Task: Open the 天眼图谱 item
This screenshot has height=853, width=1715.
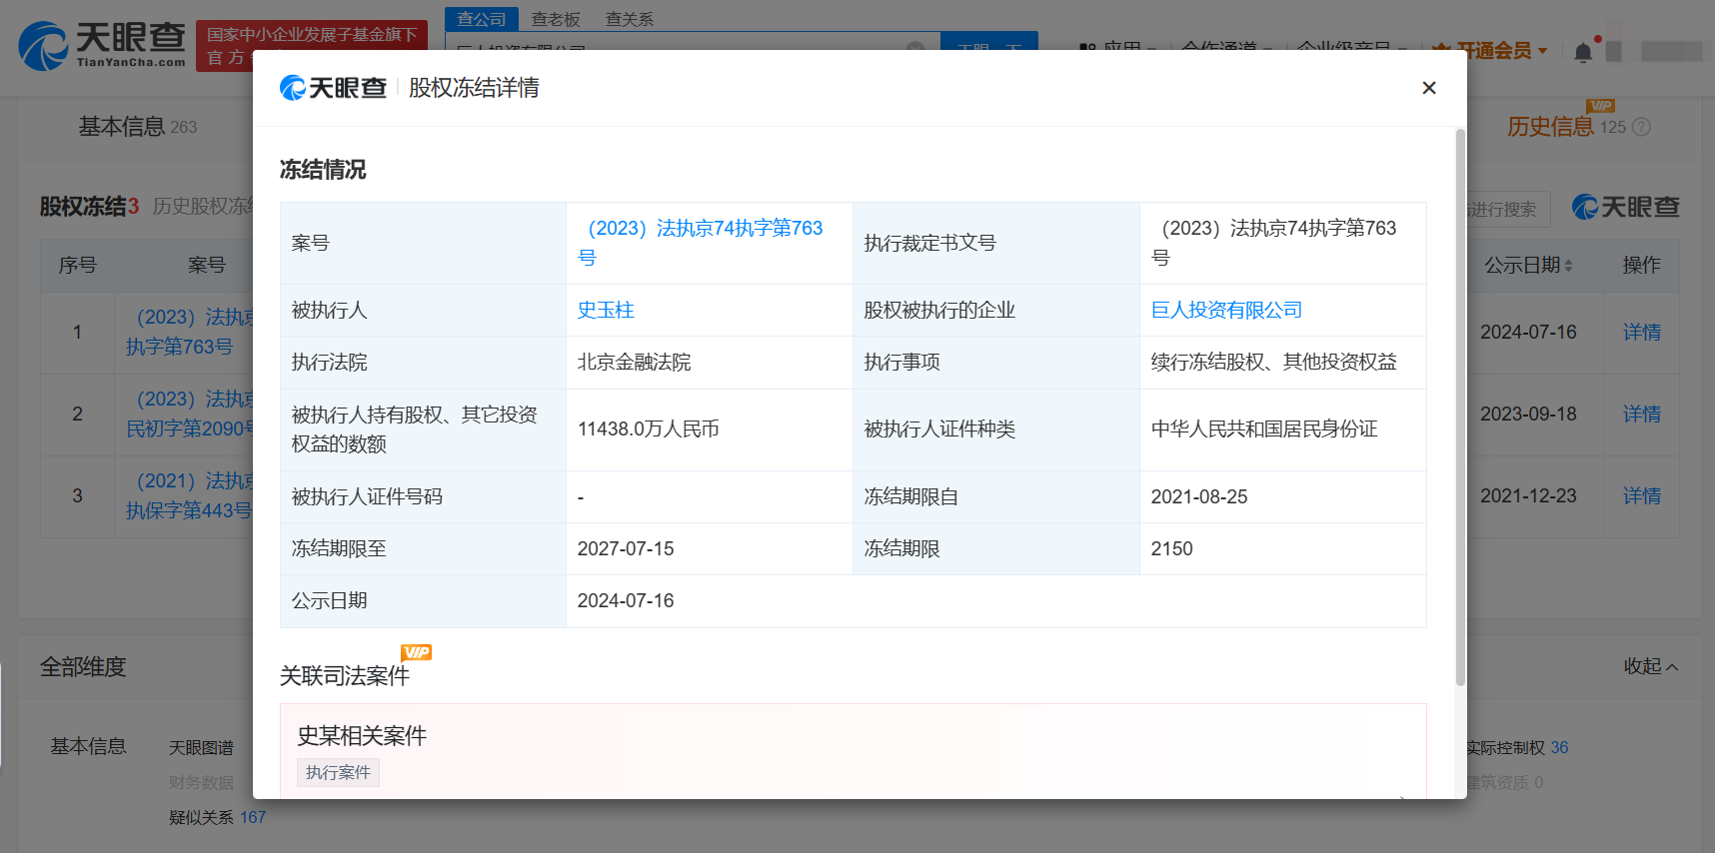Action: point(201,747)
